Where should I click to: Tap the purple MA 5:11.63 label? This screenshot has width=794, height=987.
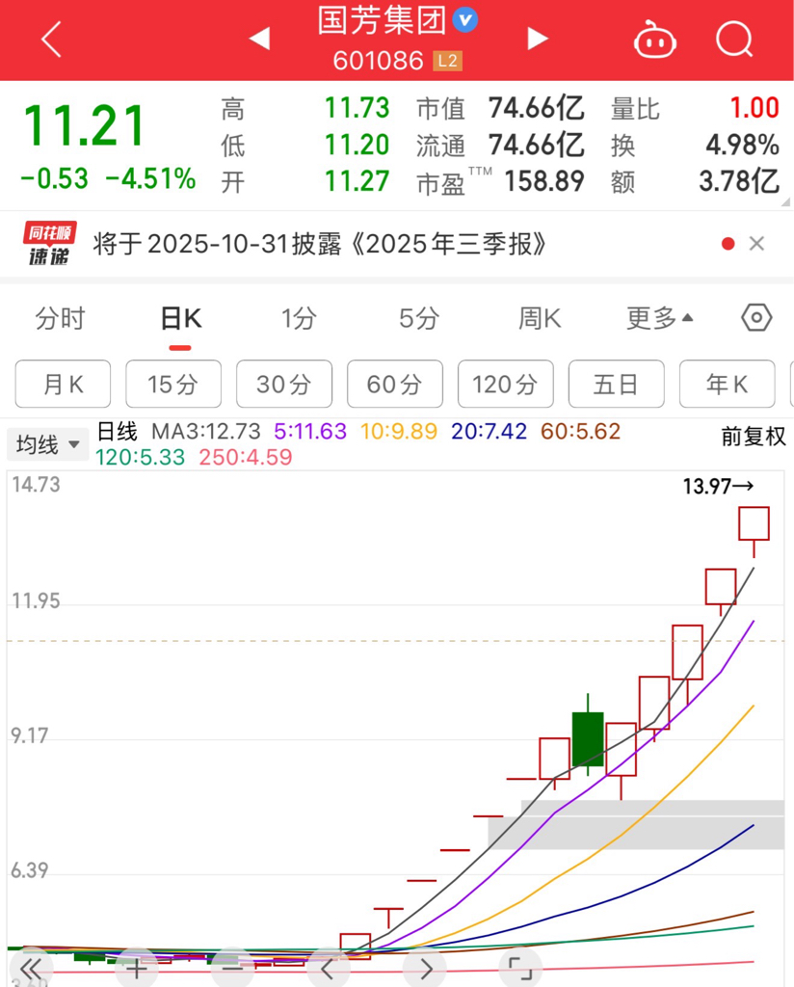point(310,431)
